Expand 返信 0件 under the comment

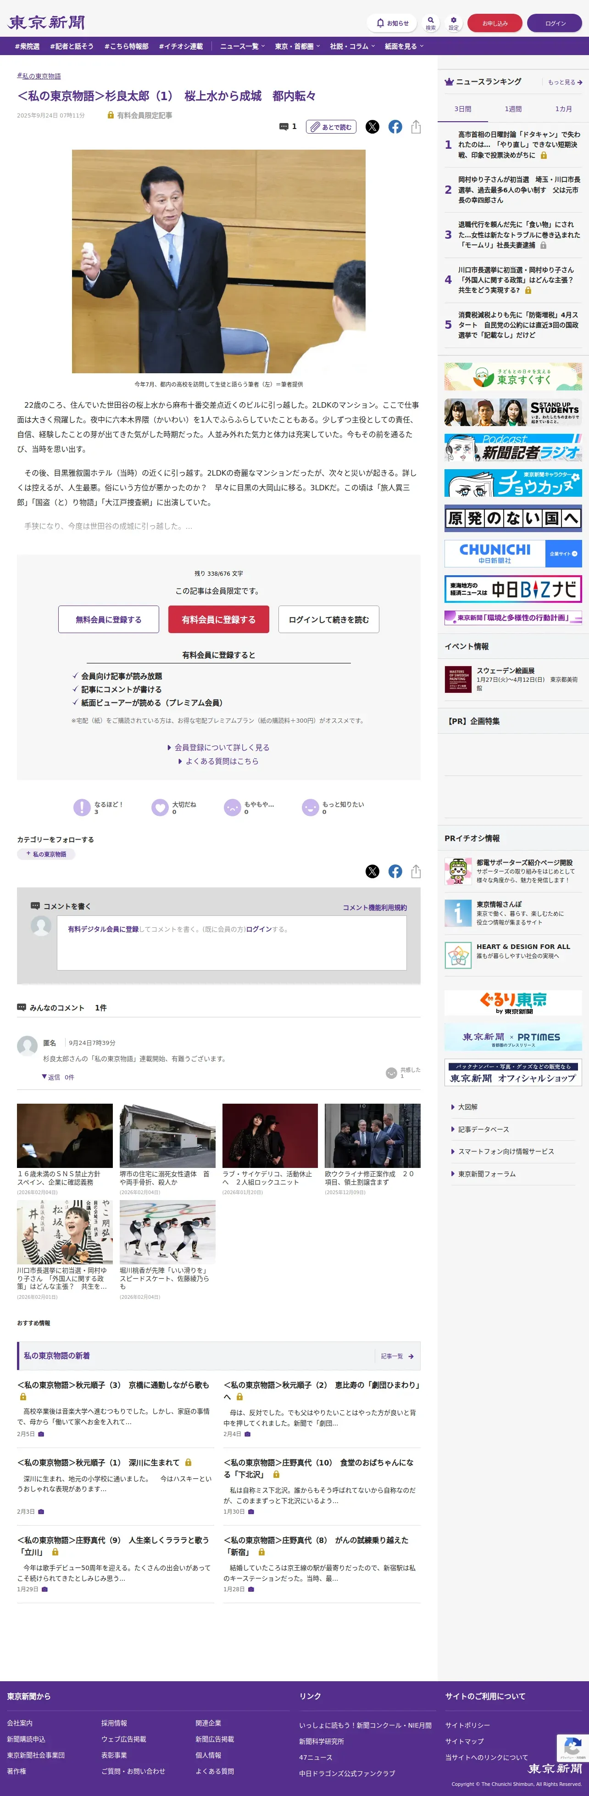58,1077
